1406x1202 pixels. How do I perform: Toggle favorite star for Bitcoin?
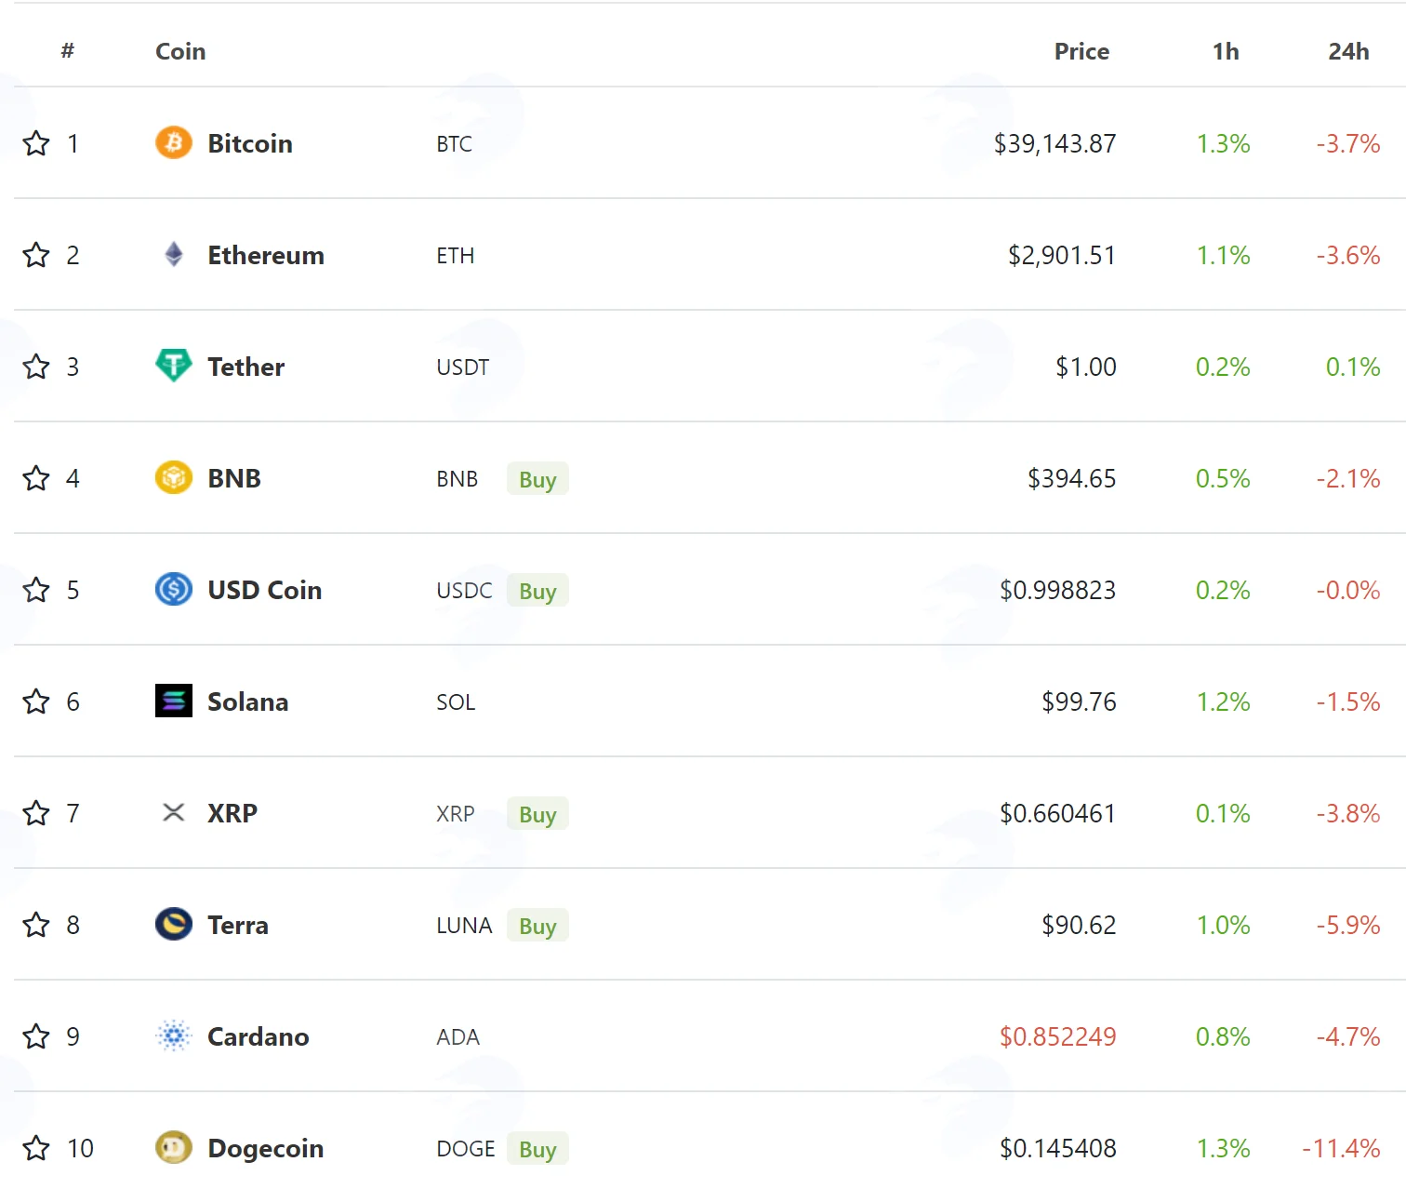[36, 143]
